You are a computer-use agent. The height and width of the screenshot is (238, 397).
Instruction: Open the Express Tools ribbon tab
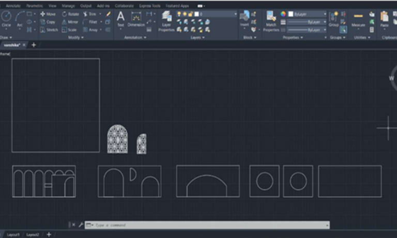(149, 6)
